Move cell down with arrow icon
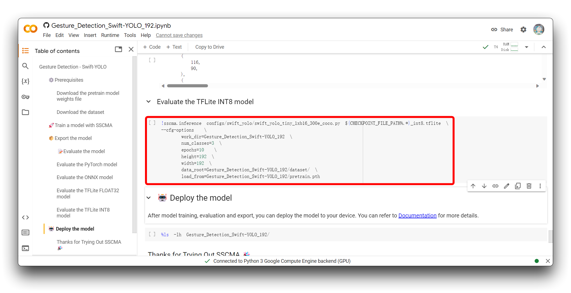 484,186
